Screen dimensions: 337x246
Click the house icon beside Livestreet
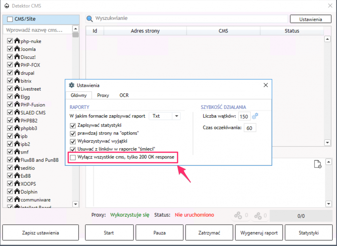[17, 88]
